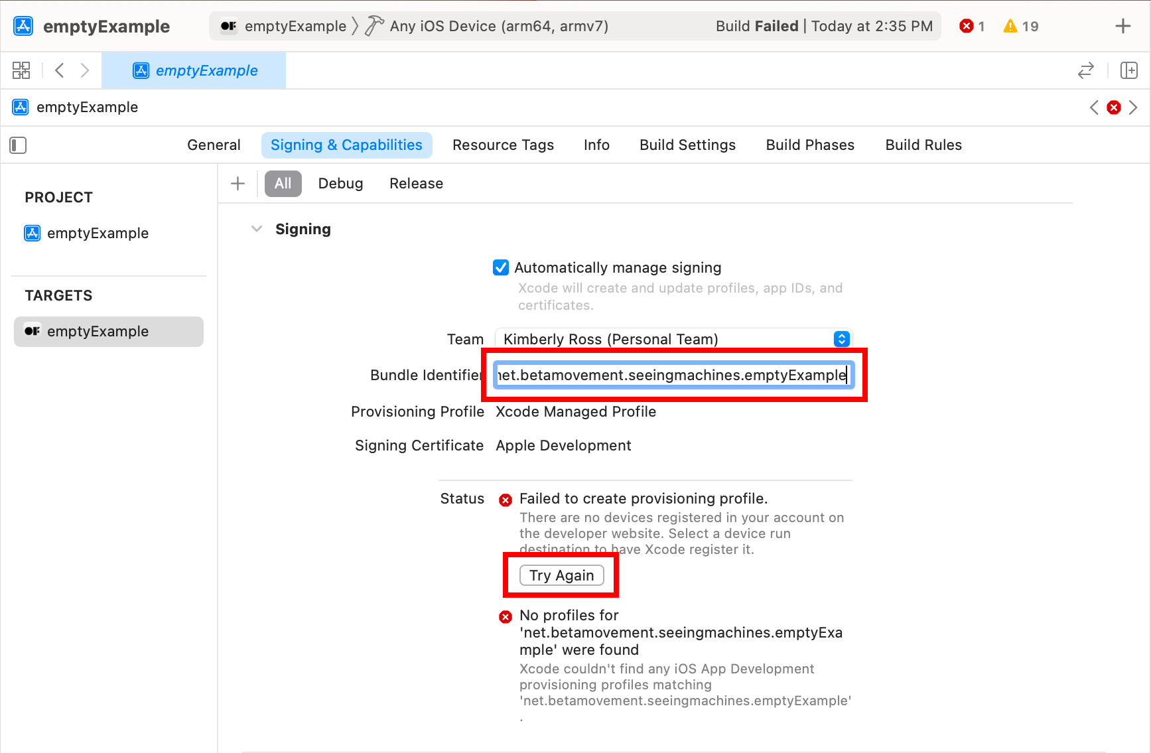Screen dimensions: 1151x753
Task: Open the Resource Tags tab
Action: tap(503, 145)
